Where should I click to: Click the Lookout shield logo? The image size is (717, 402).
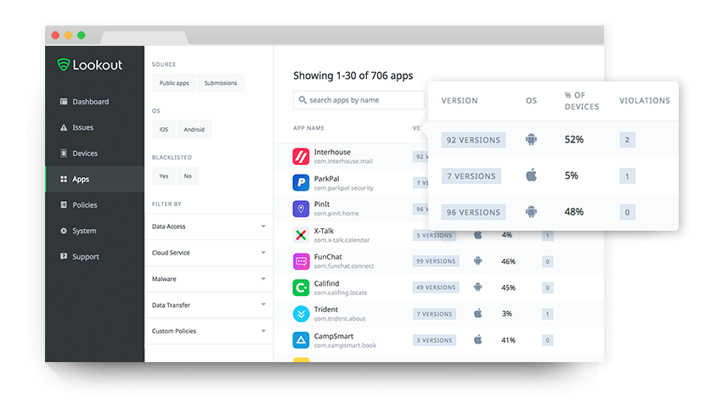pyautogui.click(x=64, y=64)
